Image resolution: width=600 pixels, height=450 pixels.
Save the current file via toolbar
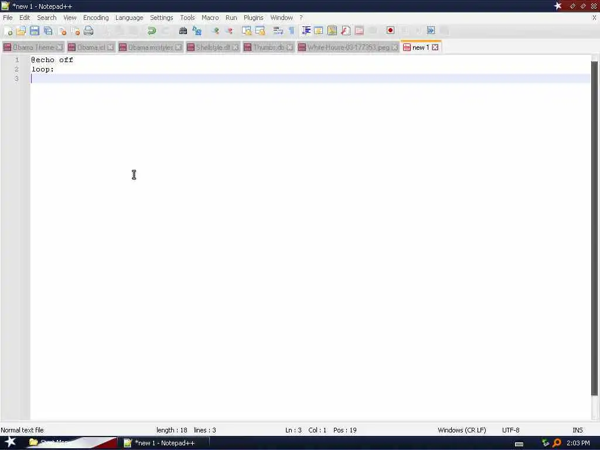35,31
